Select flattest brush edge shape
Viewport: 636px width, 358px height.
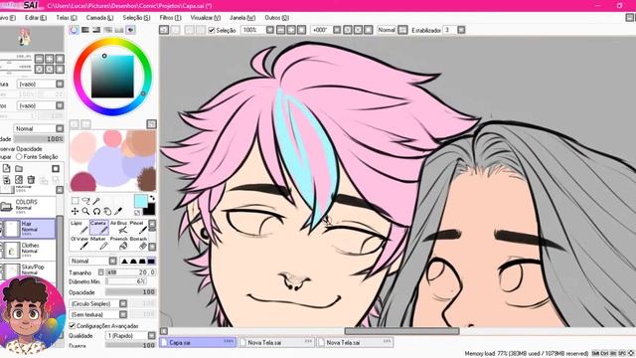click(151, 261)
